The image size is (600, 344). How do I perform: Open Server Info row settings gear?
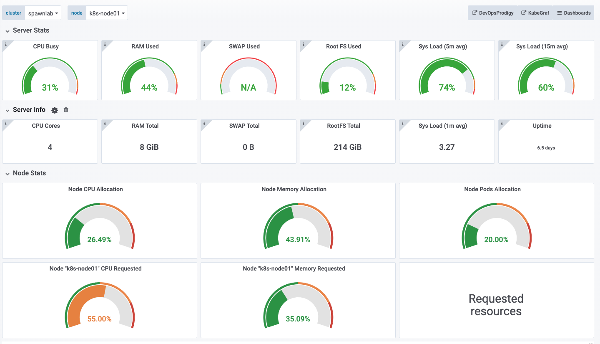point(55,110)
